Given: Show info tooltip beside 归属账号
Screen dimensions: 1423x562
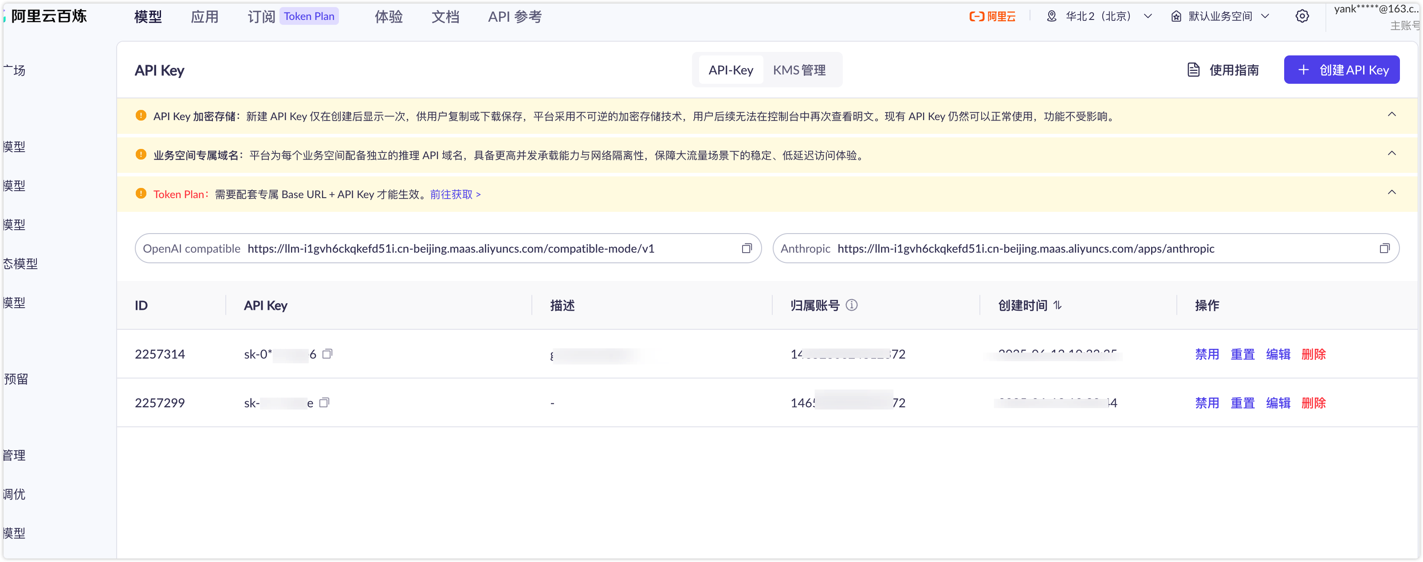Looking at the screenshot, I should 852,305.
